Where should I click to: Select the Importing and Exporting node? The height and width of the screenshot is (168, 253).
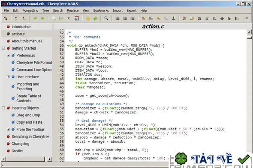28,86
